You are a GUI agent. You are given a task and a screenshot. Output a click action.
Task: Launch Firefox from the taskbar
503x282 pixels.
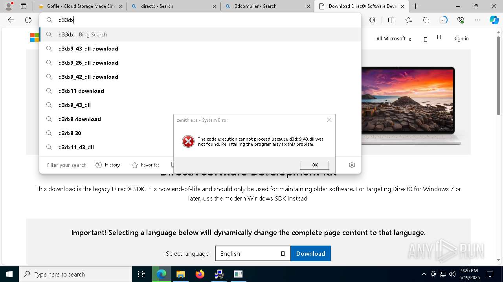200,274
